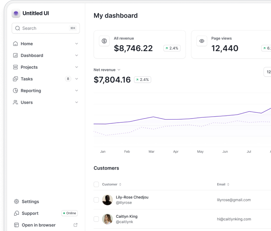The height and width of the screenshot is (231, 271).
Task: Tick the checkbox for Caitlyn King
Action: [x=96, y=219]
